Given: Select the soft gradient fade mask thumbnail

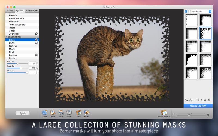Looking at the screenshot, I should coord(192,33).
